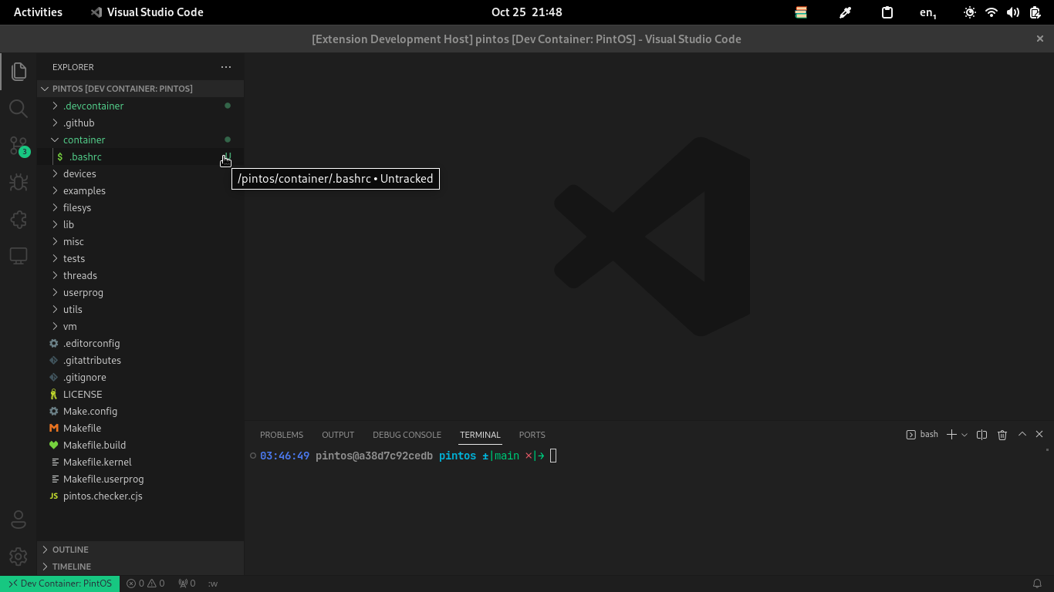Expand the examples folder
Screen dimensions: 1054x592
coord(140,190)
